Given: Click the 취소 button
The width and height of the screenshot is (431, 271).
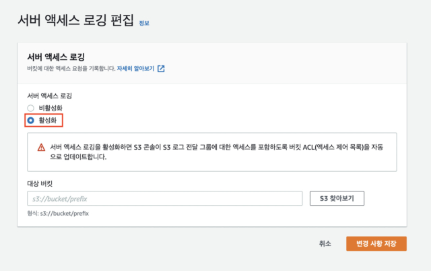Looking at the screenshot, I should pos(325,243).
